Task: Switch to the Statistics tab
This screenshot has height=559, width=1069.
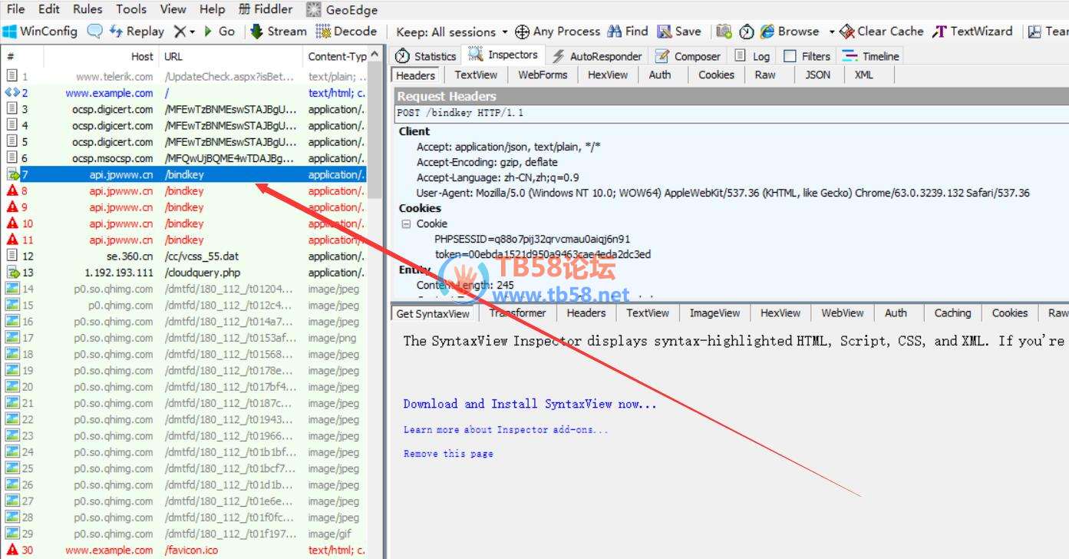Action: pos(426,56)
